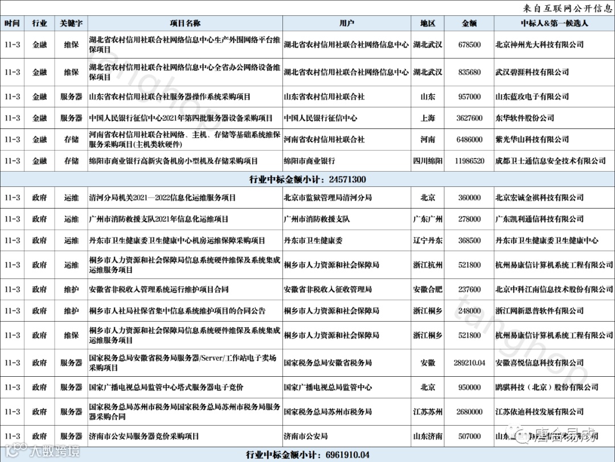Select project 广州市消防救援支队2021年信息化运维项目
This screenshot has width=615, height=462.
[158, 219]
